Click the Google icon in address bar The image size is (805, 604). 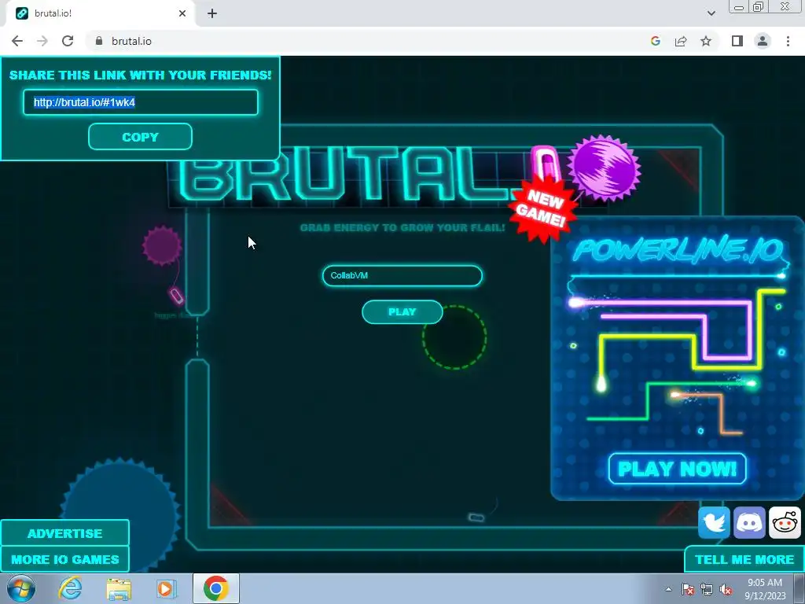[x=655, y=41]
